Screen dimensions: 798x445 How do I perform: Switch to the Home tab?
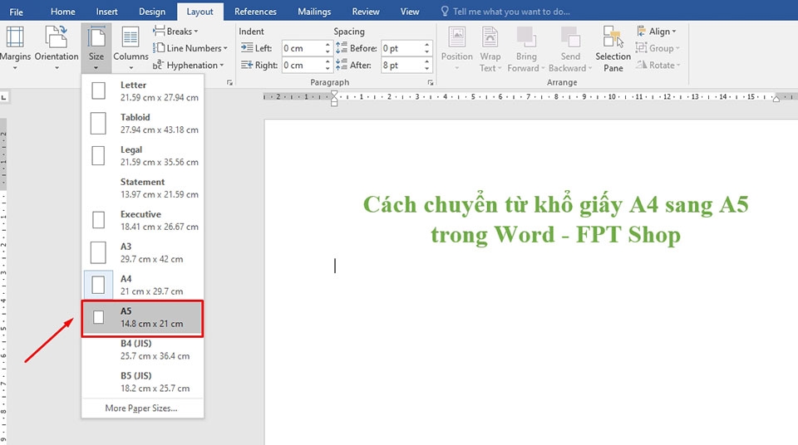click(x=63, y=11)
